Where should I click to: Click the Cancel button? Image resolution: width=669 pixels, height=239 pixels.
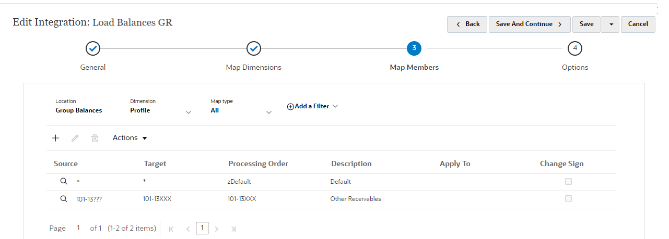click(638, 24)
